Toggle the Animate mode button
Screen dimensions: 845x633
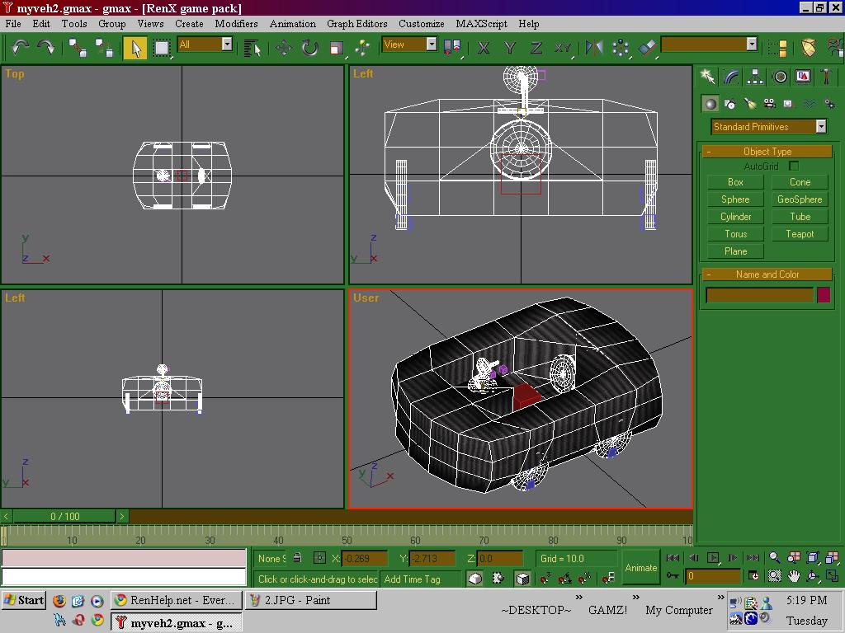point(640,567)
